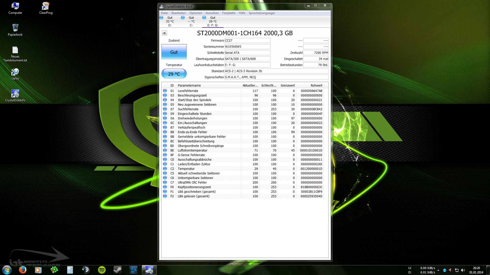Select the Drehwiederholungen row
490x275 pixels.
[243, 118]
